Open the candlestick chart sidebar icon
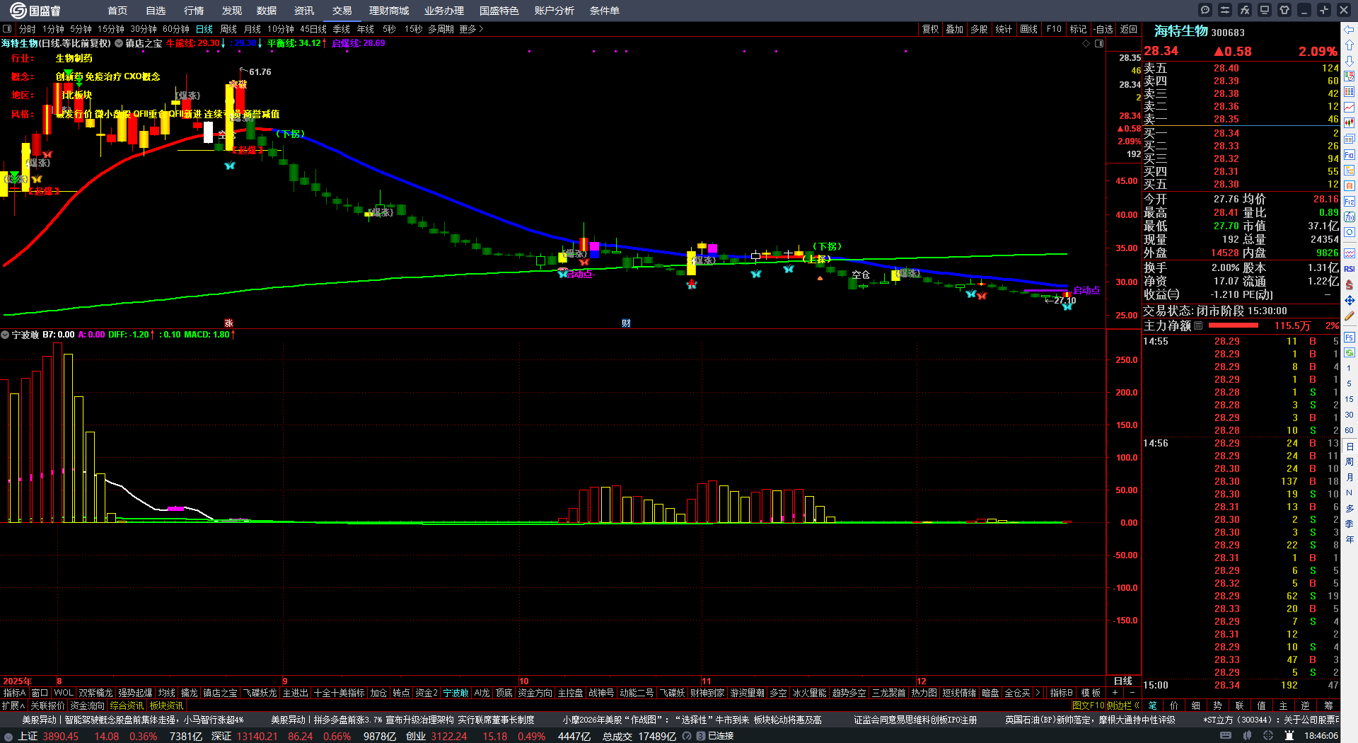This screenshot has width=1358, height=743. [x=1350, y=123]
